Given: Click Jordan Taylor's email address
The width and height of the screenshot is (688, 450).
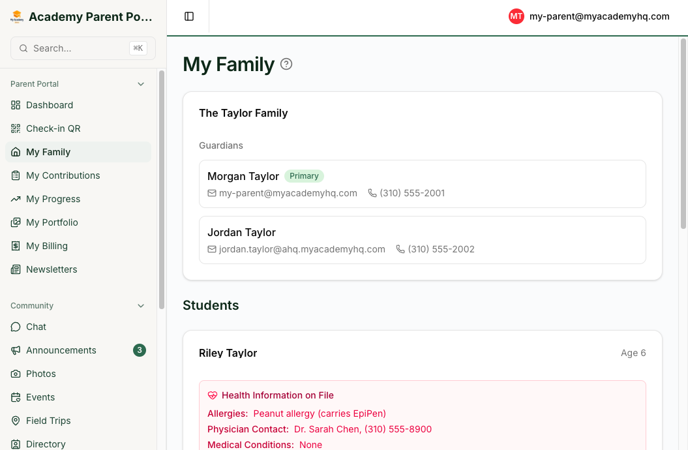Looking at the screenshot, I should (x=302, y=249).
